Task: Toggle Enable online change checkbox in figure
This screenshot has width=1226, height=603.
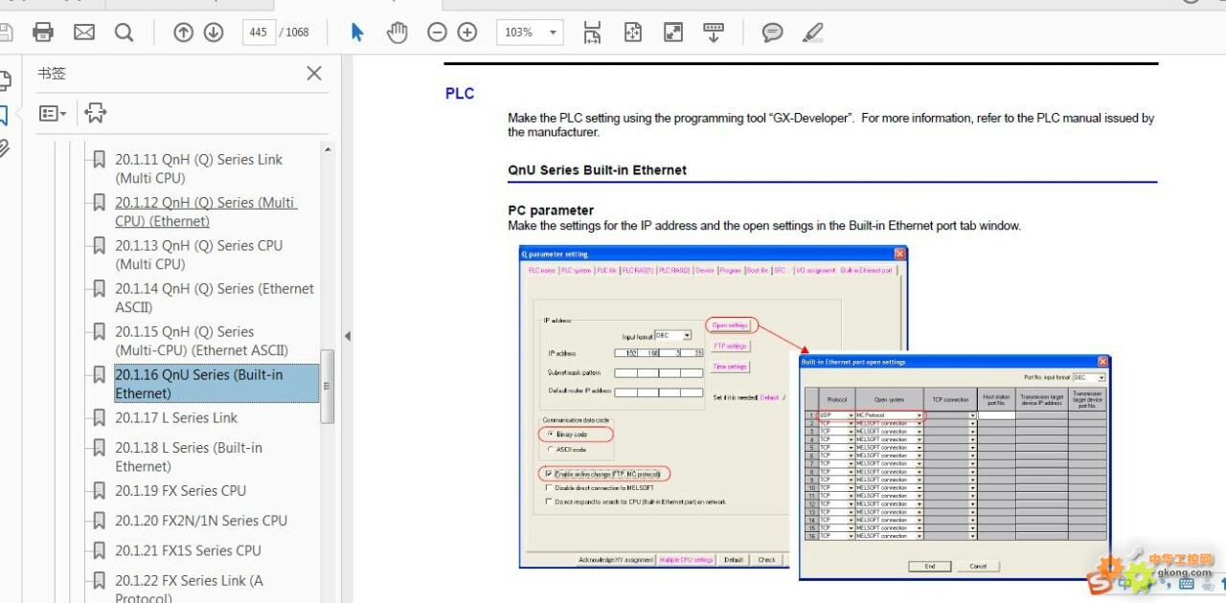Action: click(548, 474)
